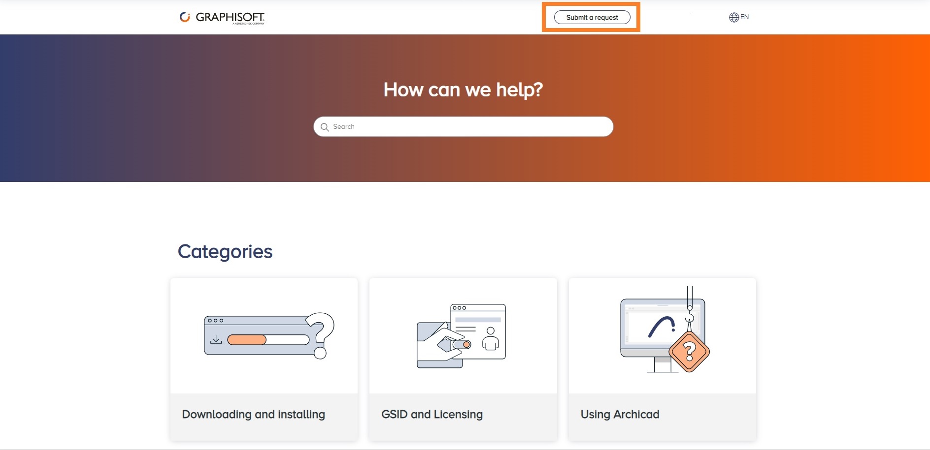Open the GSID and Licensing illustration
The height and width of the screenshot is (450, 930).
462,336
